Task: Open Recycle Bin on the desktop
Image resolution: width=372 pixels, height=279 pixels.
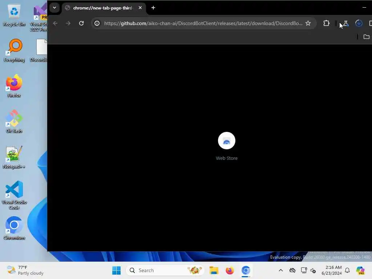Action: (14, 15)
